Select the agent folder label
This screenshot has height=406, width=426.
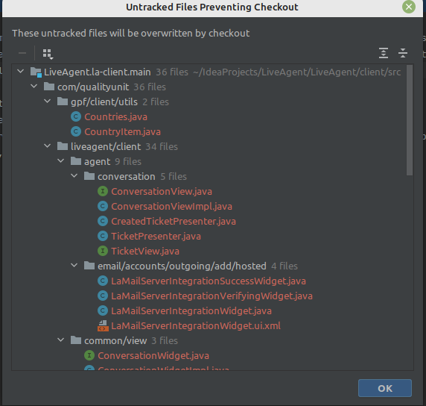[98, 162]
